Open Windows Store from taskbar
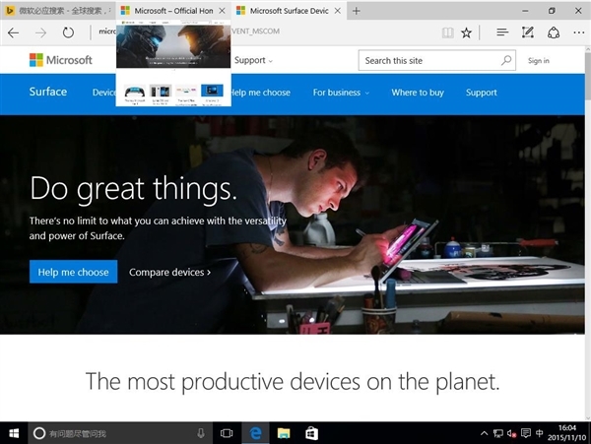This screenshot has width=591, height=444. click(x=311, y=433)
